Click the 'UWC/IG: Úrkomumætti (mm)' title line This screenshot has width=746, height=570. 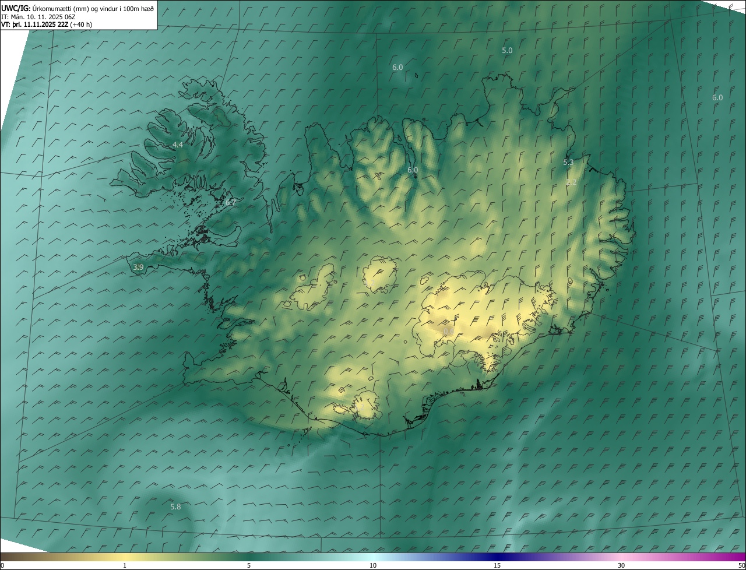pos(78,8)
